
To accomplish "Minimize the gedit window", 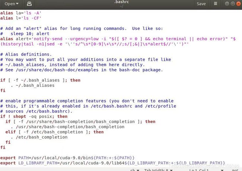I will click(227, 4).
